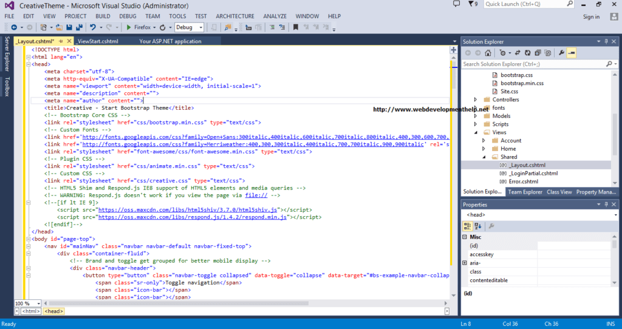Open the TOOLS menu
The height and width of the screenshot is (329, 622).
[x=177, y=16]
